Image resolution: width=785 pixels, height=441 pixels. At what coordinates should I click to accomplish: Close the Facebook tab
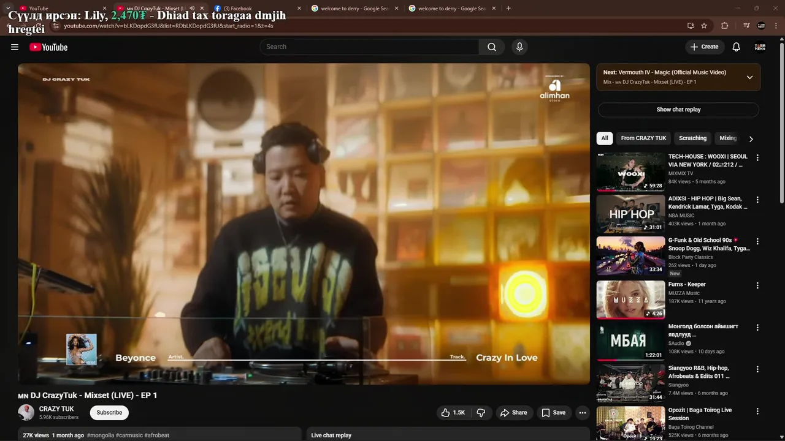click(x=299, y=9)
